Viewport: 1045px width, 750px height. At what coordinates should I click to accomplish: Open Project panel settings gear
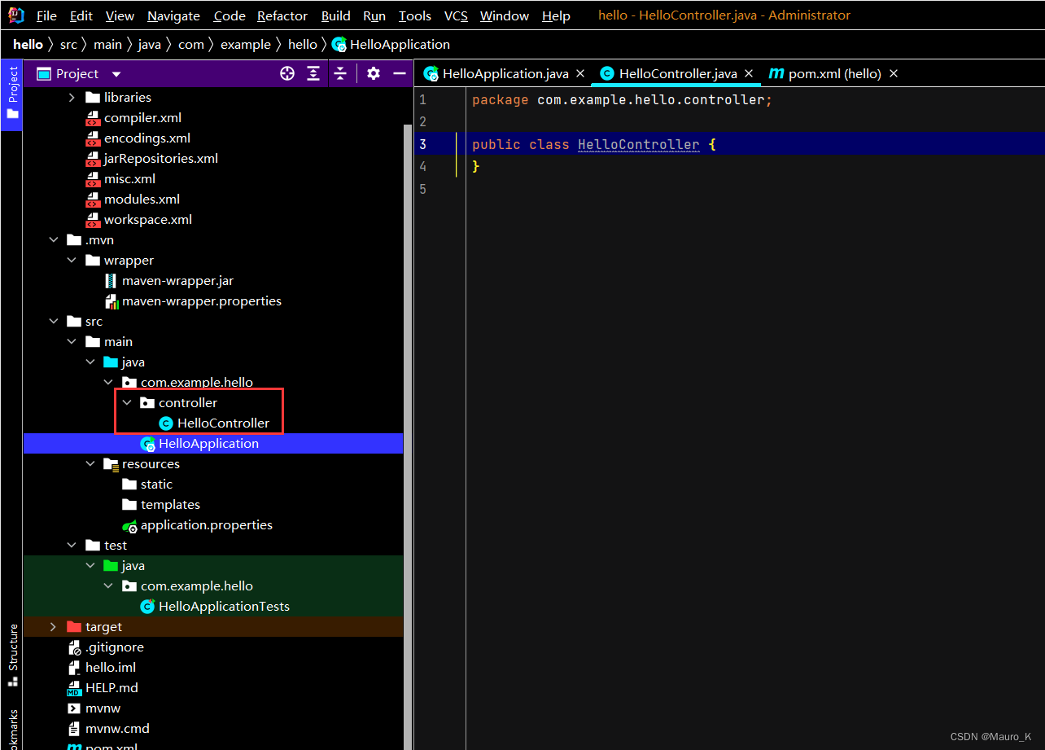pyautogui.click(x=374, y=74)
